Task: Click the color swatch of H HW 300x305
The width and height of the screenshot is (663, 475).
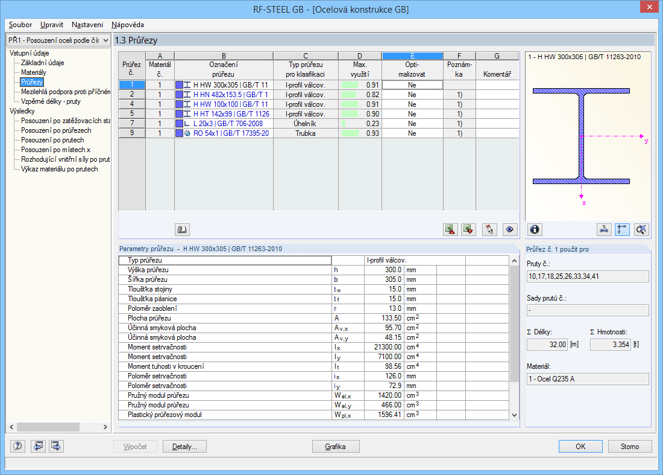Action: pyautogui.click(x=179, y=85)
